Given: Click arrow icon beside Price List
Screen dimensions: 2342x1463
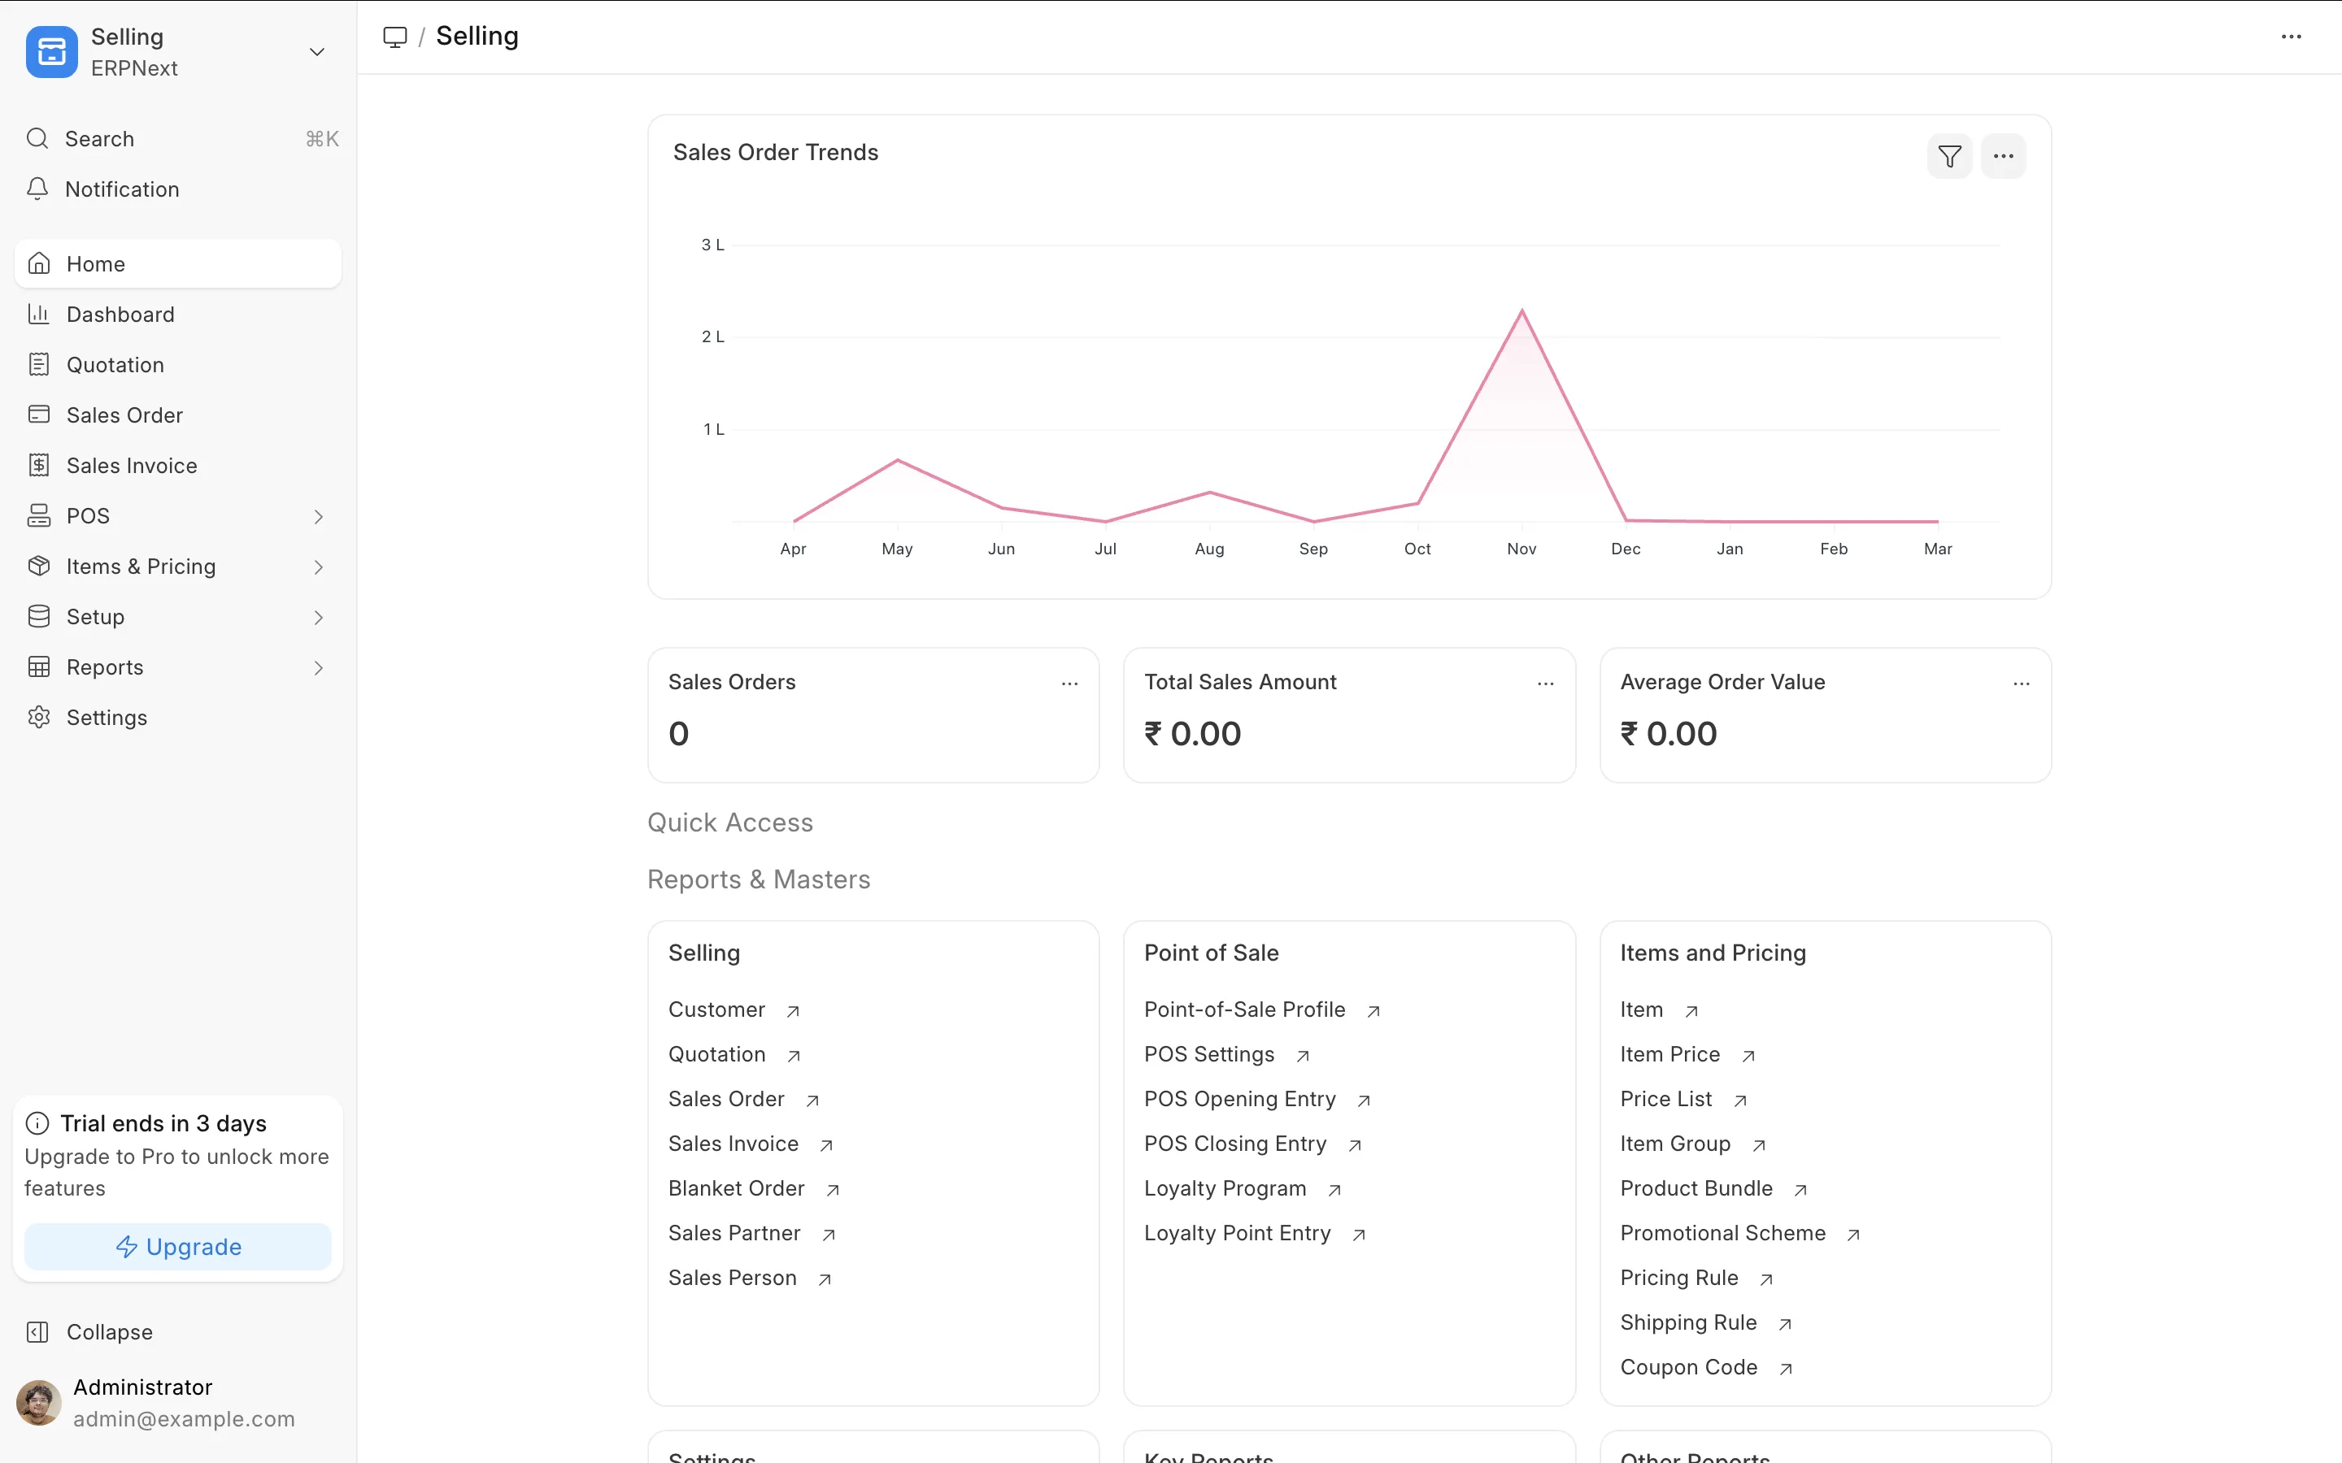Looking at the screenshot, I should 1740,1101.
